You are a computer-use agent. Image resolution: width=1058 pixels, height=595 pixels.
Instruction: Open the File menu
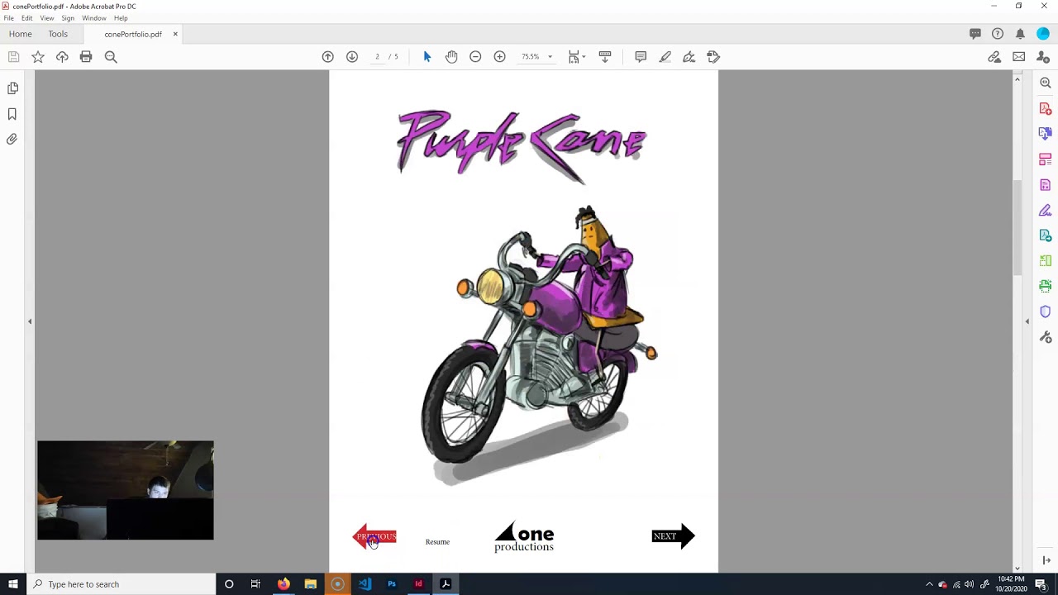(8, 18)
